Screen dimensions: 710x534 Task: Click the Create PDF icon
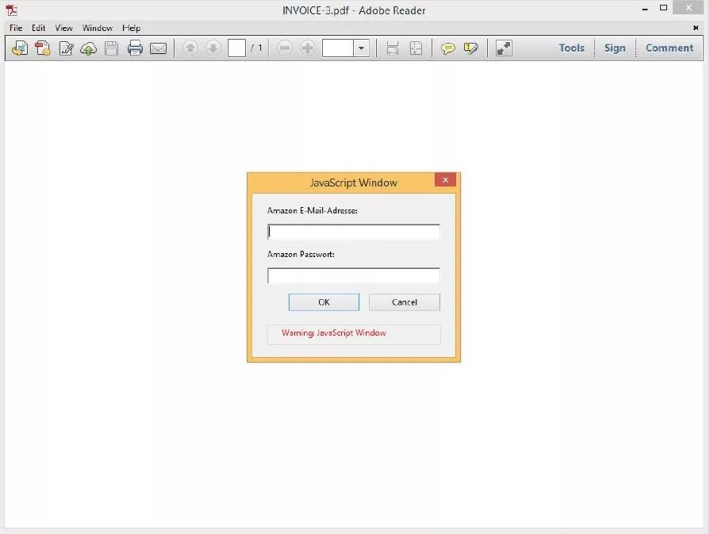click(43, 48)
